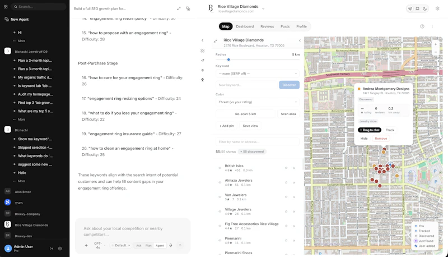
Task: Toggle visibility eye for Piermarini
Action: pos(220,240)
